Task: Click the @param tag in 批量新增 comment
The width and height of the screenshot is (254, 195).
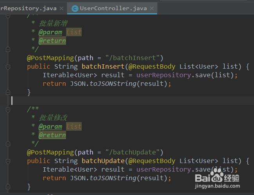Action: click(x=50, y=32)
